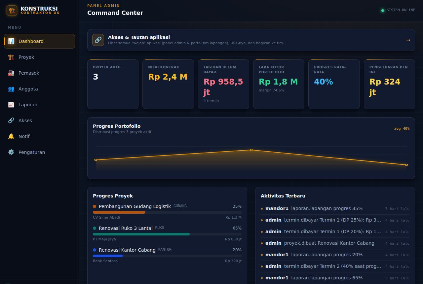423x284 pixels.
Task: Select activity 'laporan.lapangan progres 65%'
Action: [x=335, y=278]
